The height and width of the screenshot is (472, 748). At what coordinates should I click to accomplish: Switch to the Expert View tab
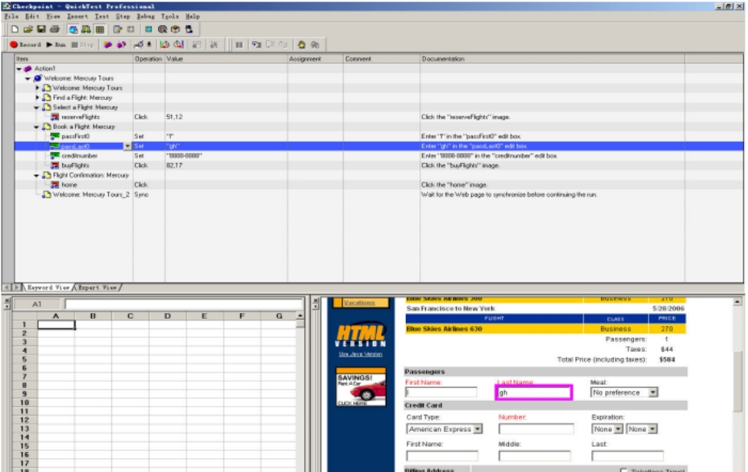click(97, 287)
